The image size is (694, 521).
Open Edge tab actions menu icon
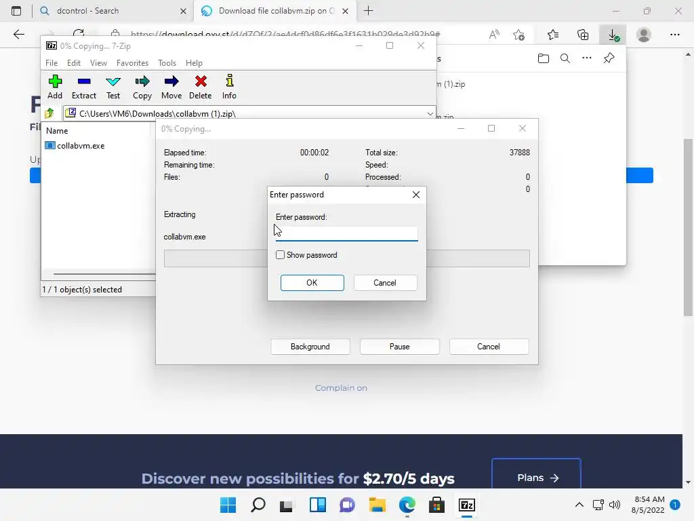tap(16, 11)
